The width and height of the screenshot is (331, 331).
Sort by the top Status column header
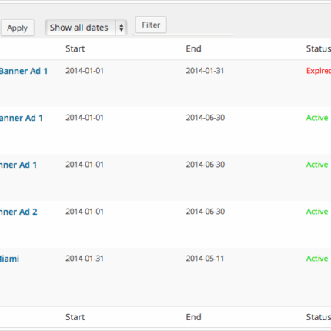[x=319, y=48]
